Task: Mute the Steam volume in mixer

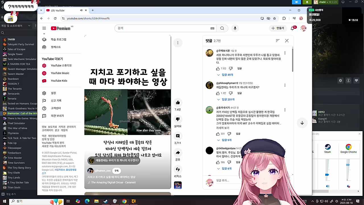Action: point(328,186)
